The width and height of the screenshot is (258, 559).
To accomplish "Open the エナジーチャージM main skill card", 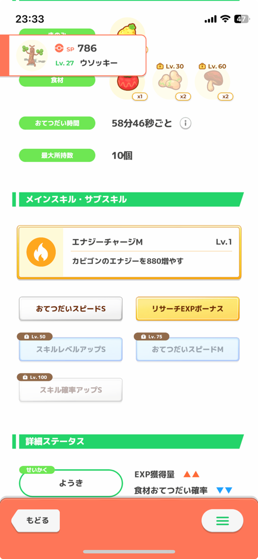I will (x=129, y=252).
